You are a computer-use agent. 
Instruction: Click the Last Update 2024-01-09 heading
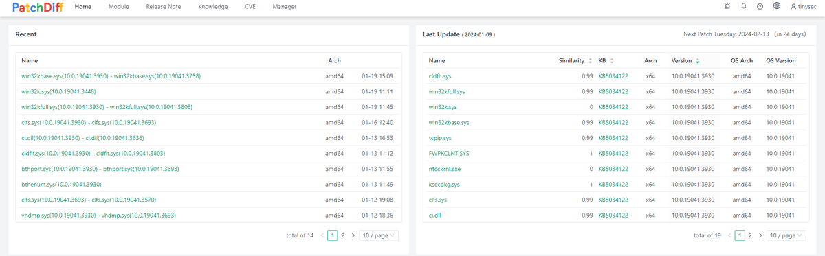[459, 34]
